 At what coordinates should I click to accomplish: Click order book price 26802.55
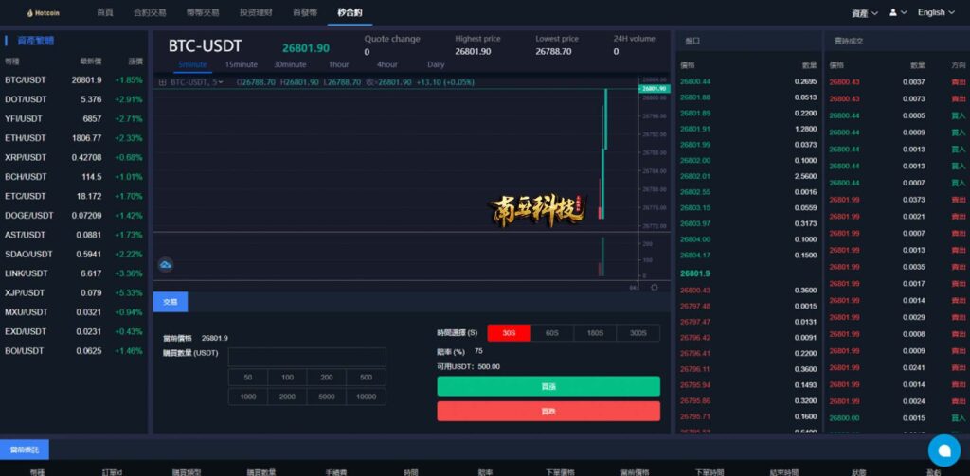click(694, 192)
